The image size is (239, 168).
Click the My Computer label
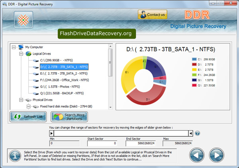34,47
